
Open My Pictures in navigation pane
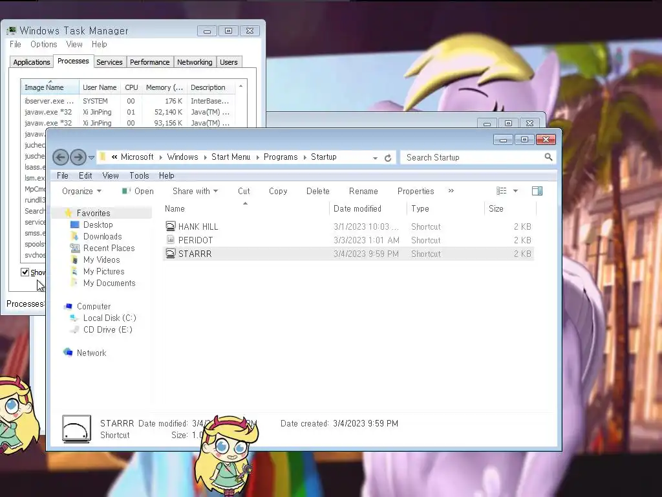coord(103,271)
